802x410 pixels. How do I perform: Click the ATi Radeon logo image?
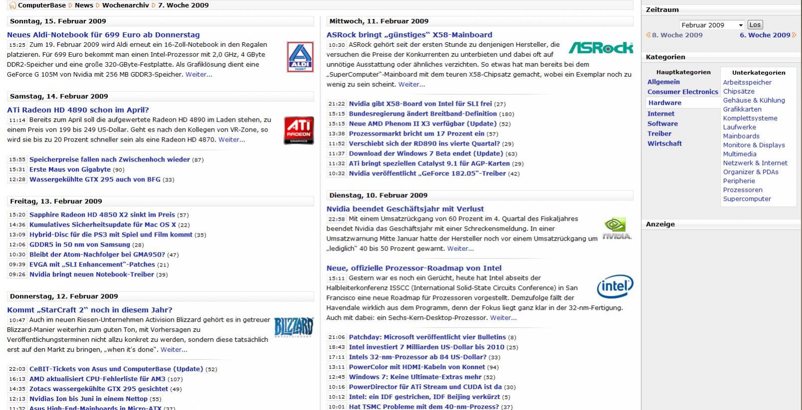pyautogui.click(x=299, y=131)
